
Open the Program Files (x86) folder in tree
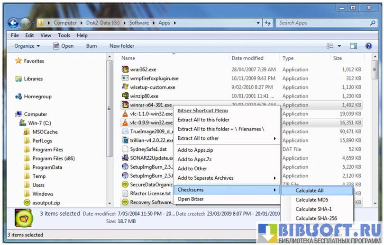[x=53, y=158]
